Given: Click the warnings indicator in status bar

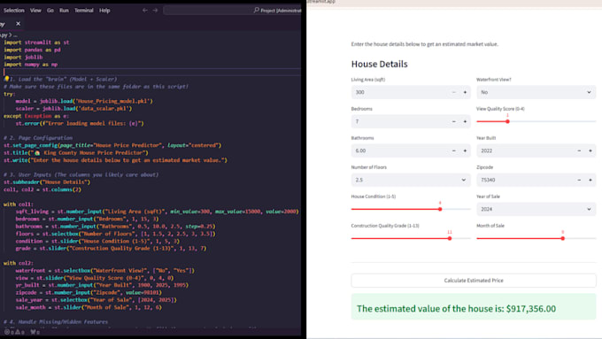Looking at the screenshot, I should click(19, 332).
